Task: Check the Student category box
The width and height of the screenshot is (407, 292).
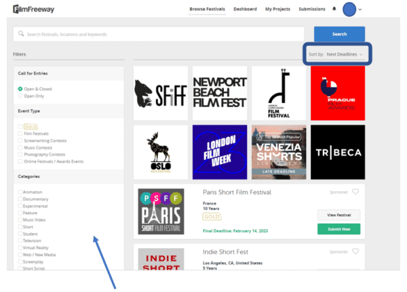Action: [x=20, y=234]
